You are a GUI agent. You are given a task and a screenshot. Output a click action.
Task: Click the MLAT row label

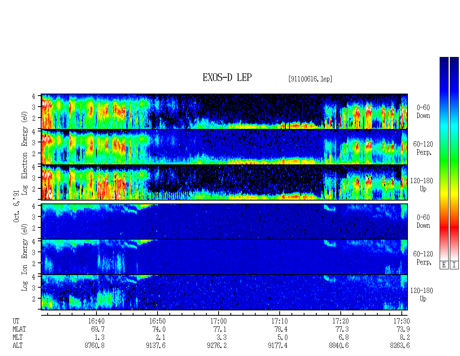pyautogui.click(x=19, y=329)
